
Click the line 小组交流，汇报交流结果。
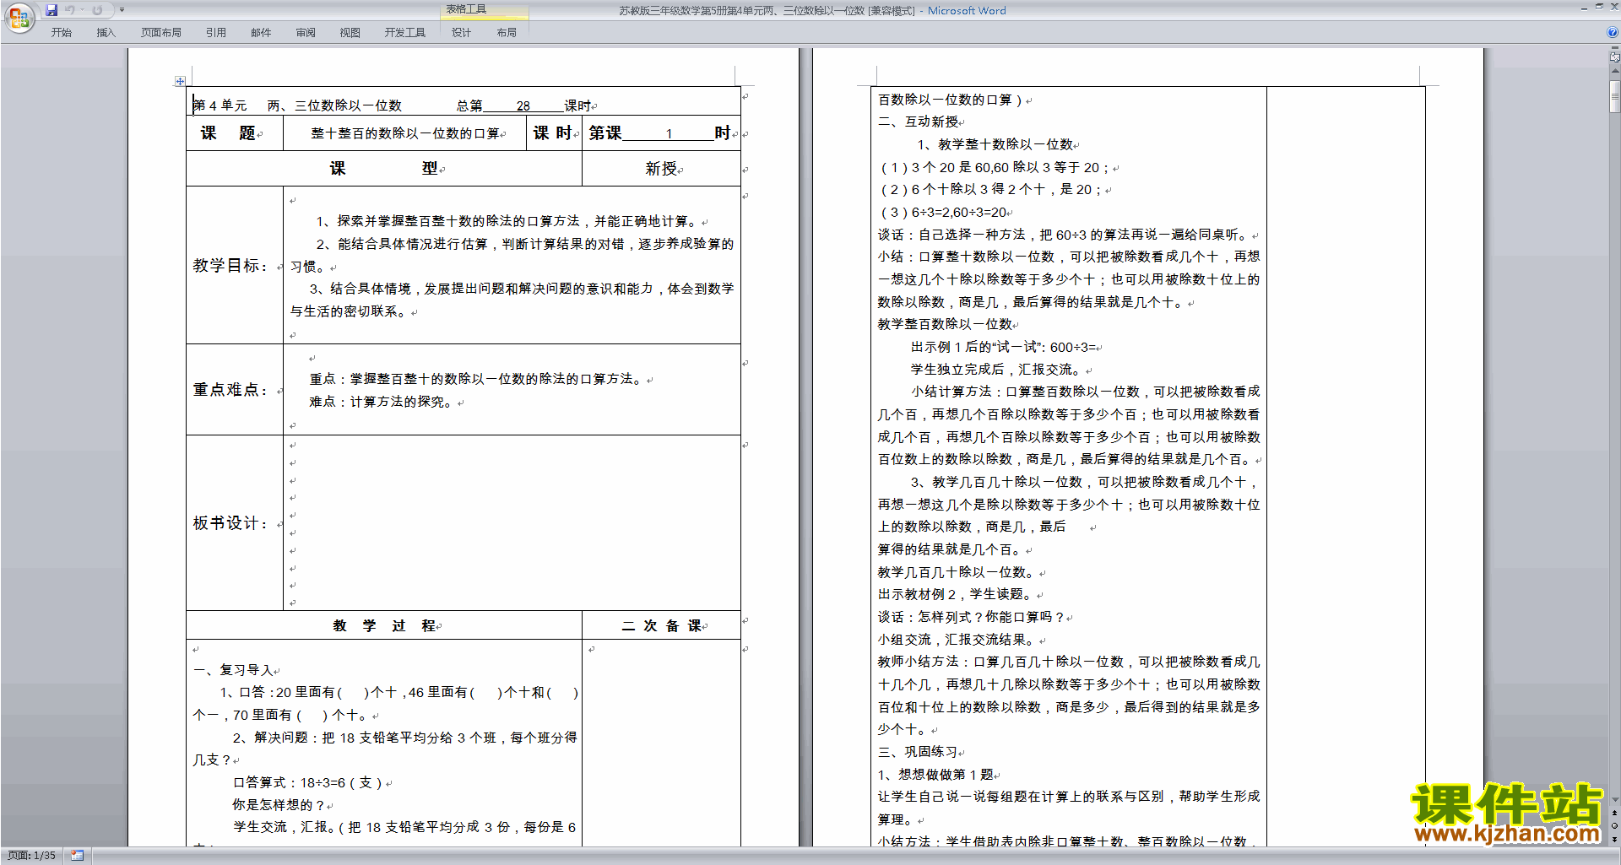click(958, 640)
